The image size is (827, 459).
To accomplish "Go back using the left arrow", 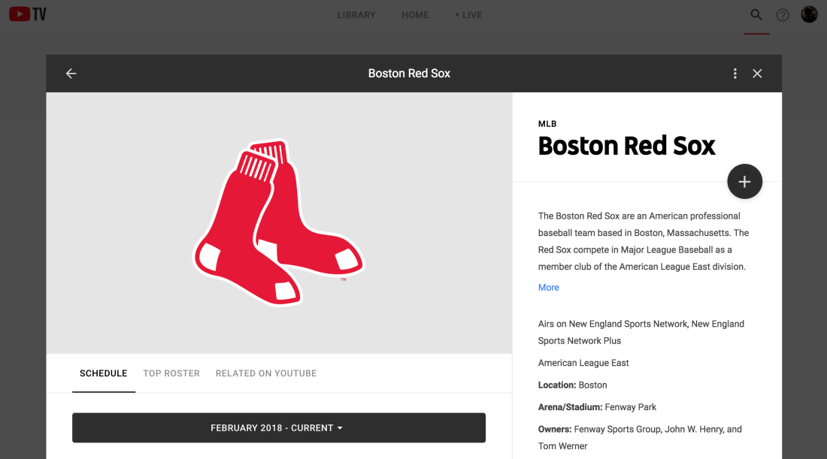I will coord(71,74).
